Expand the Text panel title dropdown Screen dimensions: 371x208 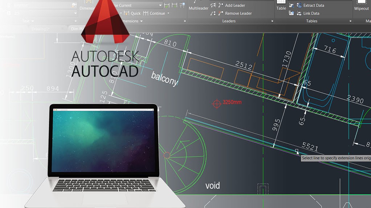coord(33,21)
